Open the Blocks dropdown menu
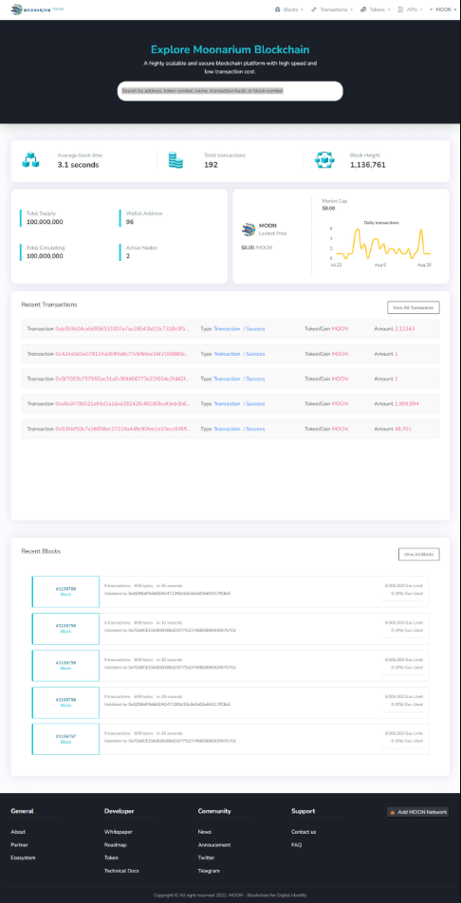 (288, 9)
